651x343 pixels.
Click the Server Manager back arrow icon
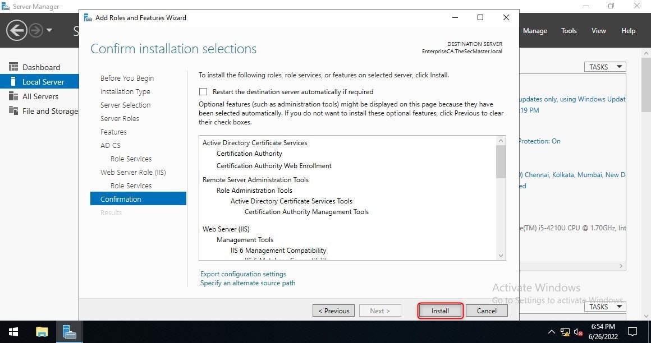coord(17,30)
